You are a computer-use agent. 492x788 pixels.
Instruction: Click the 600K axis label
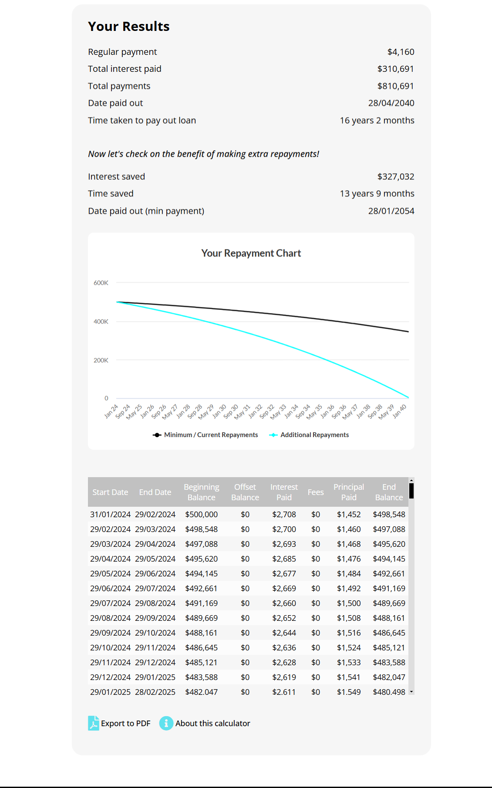(x=101, y=283)
